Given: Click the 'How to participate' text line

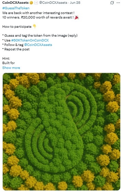Looking at the screenshot, I should coord(17,27).
